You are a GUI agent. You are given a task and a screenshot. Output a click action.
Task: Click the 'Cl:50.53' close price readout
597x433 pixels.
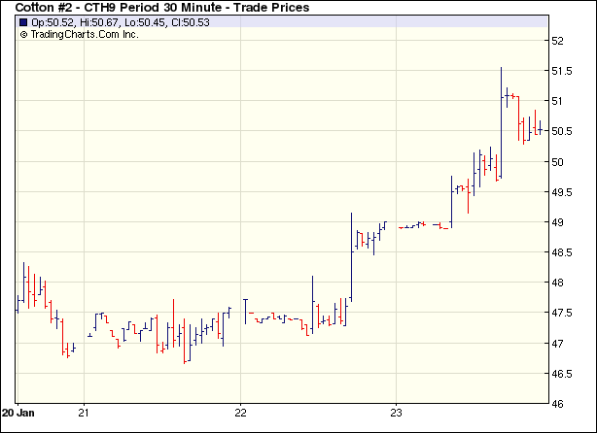189,22
